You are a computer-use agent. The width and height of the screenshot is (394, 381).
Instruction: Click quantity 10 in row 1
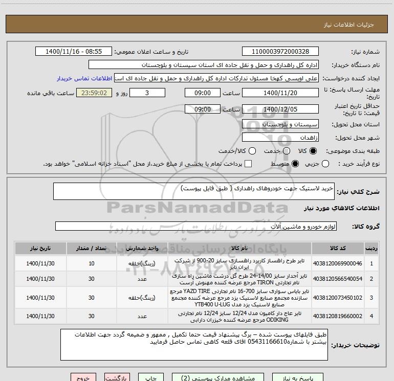point(92,263)
